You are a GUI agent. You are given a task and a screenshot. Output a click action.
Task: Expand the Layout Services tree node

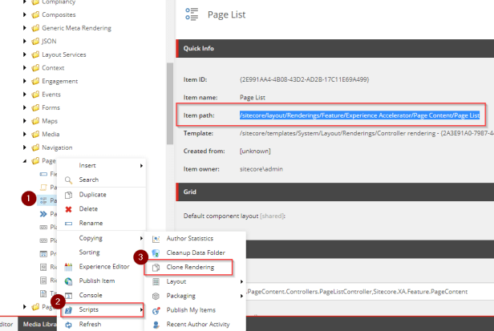(x=25, y=54)
